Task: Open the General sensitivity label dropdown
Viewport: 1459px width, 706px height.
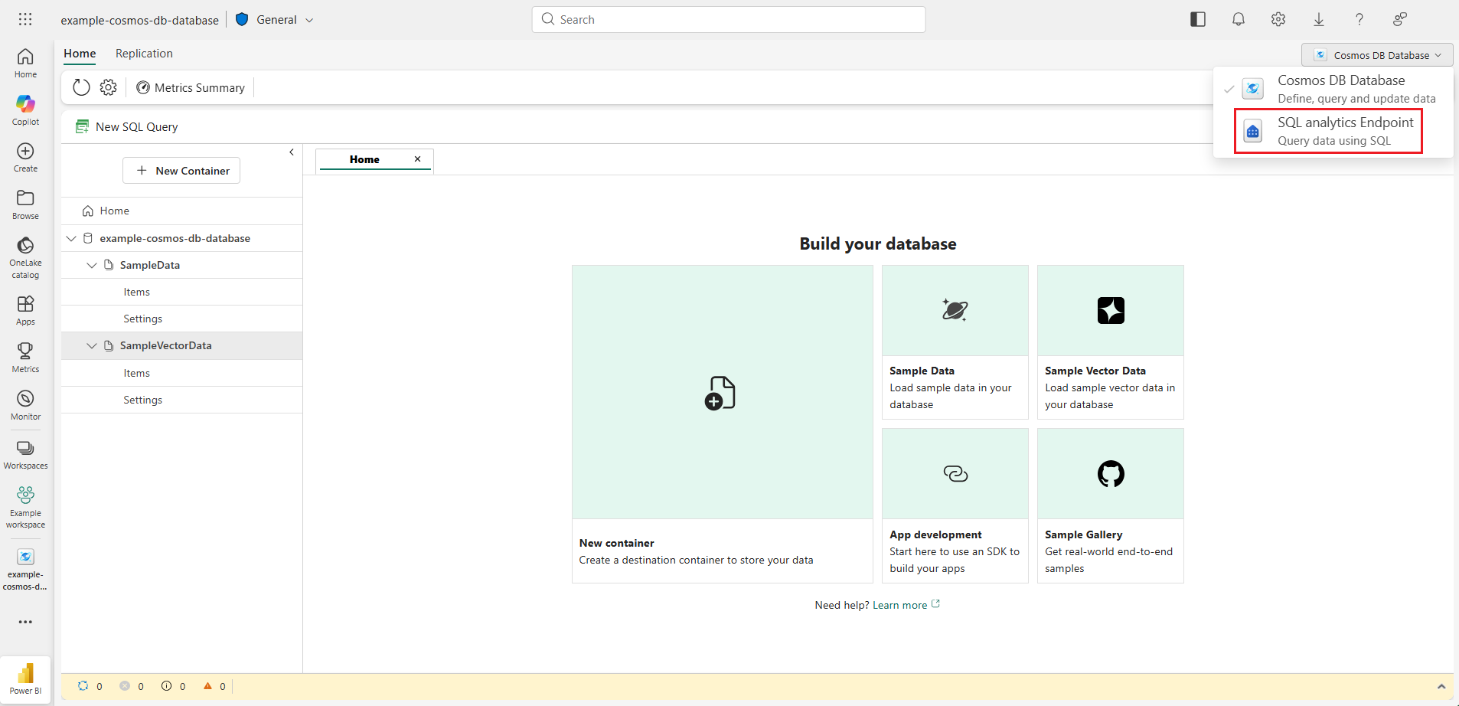Action: point(275,20)
